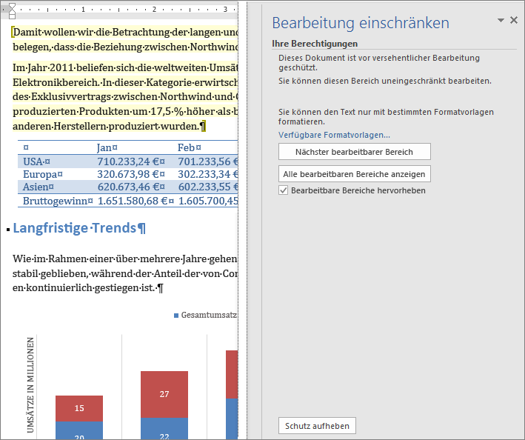The width and height of the screenshot is (525, 440).
Task: Click paragraph starting with Wie im Rahmen
Action: (x=125, y=273)
